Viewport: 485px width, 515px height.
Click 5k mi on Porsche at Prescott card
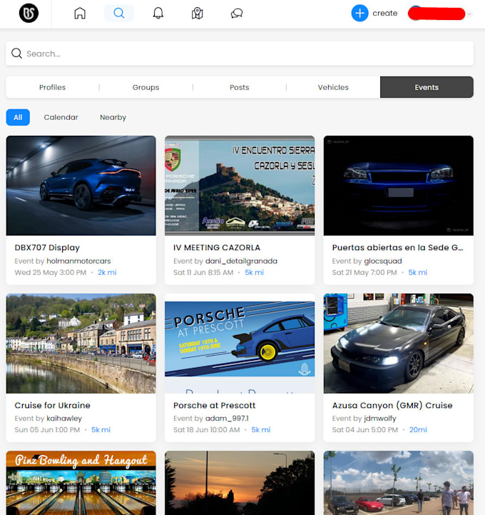coord(261,430)
